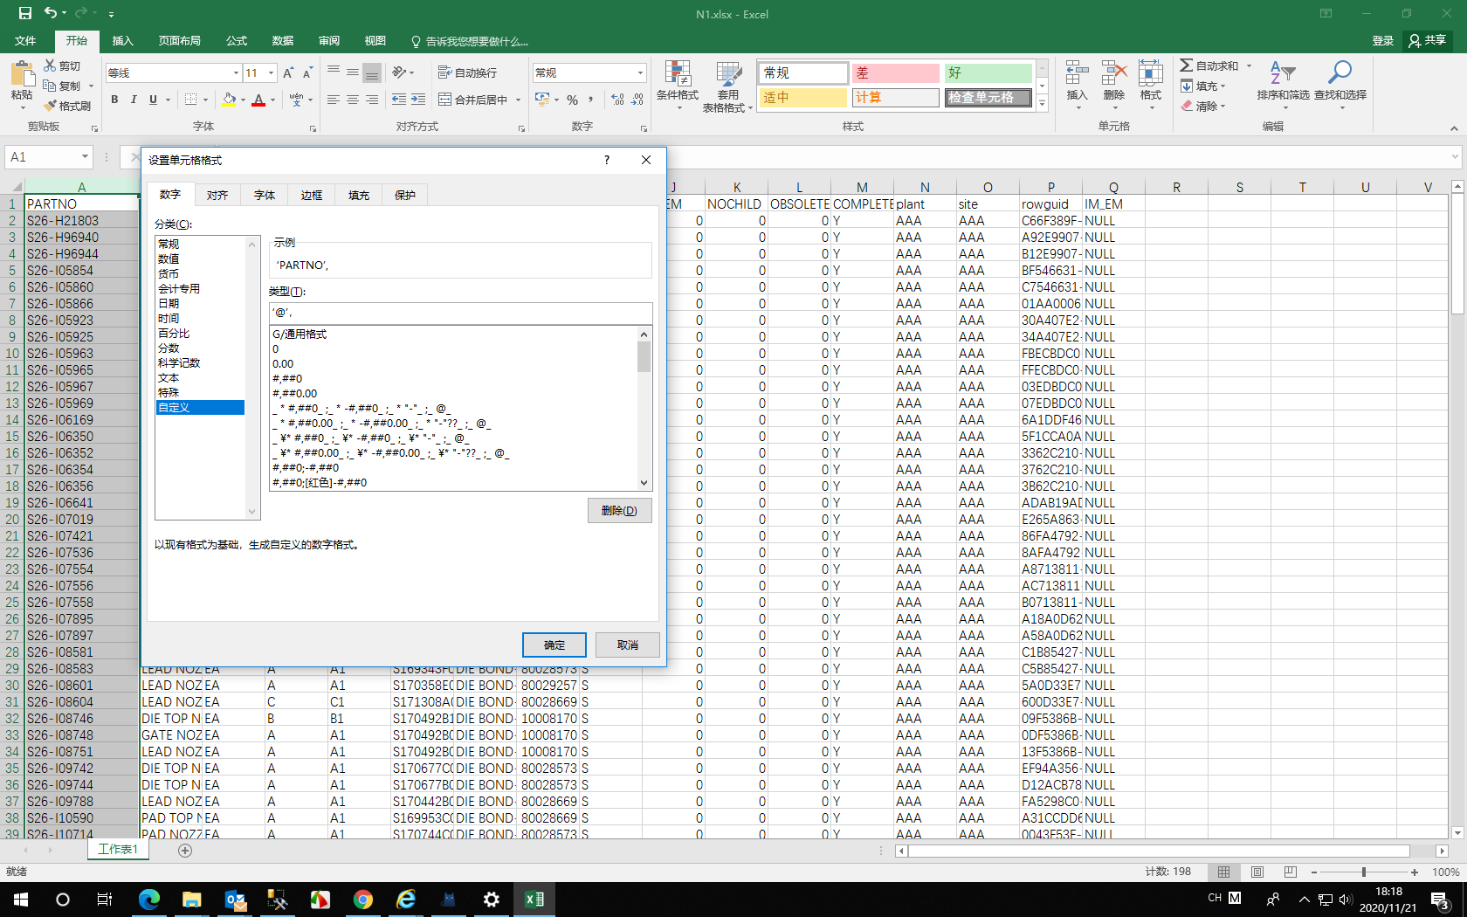Switch to the 字体 tab in dialog
This screenshot has width=1467, height=917.
265,195
